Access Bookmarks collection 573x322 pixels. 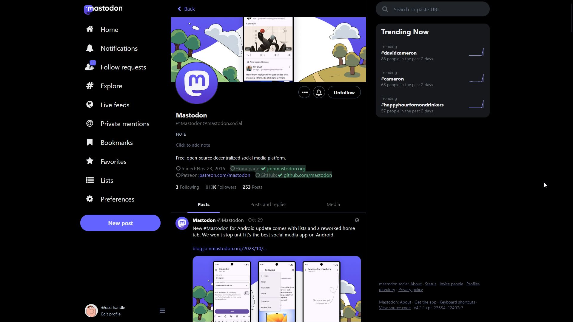116,142
